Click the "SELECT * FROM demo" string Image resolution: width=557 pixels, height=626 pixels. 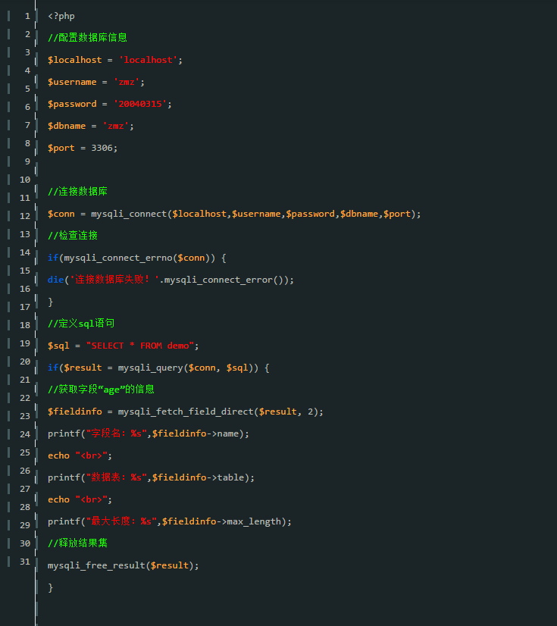coord(139,346)
